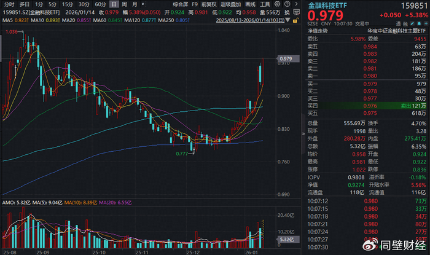Add to watchlist with the plus icon
Image resolution: width=430 pixels, height=255 pixels.
pos(426,24)
